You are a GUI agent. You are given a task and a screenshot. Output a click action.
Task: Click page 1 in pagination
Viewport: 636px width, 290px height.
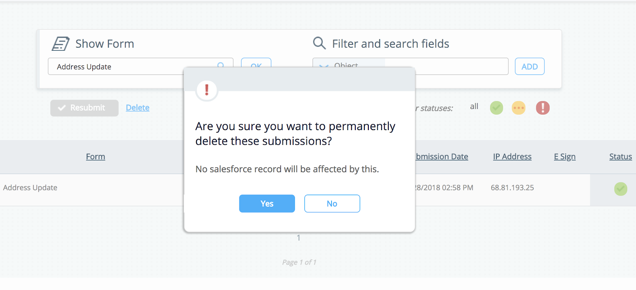pos(299,238)
